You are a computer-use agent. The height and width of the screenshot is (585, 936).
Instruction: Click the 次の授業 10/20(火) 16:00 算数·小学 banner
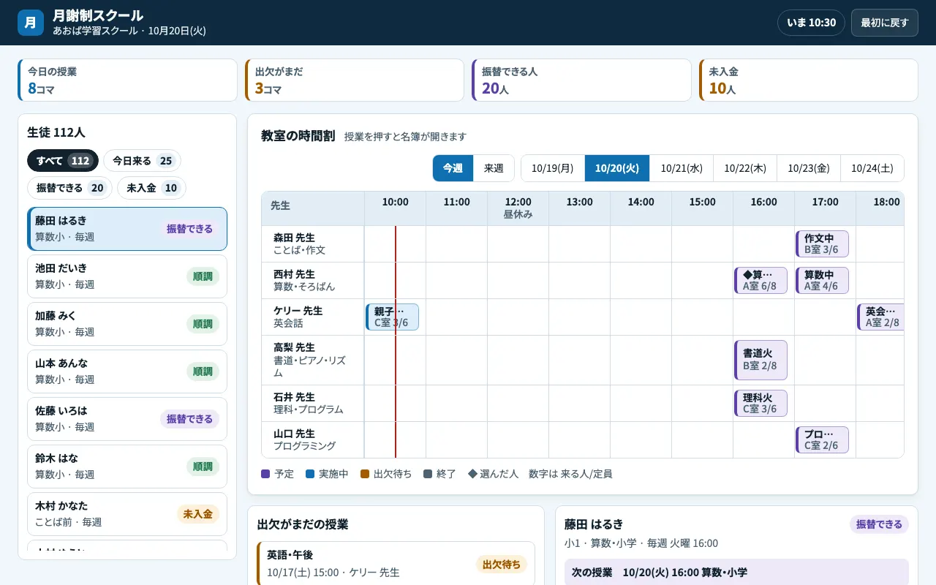point(736,573)
